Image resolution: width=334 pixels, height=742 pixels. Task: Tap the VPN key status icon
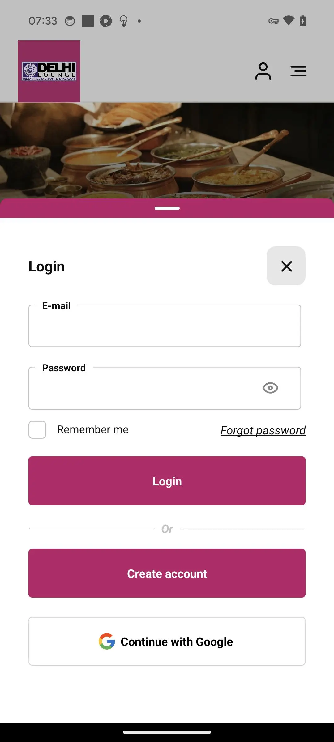[x=273, y=21]
